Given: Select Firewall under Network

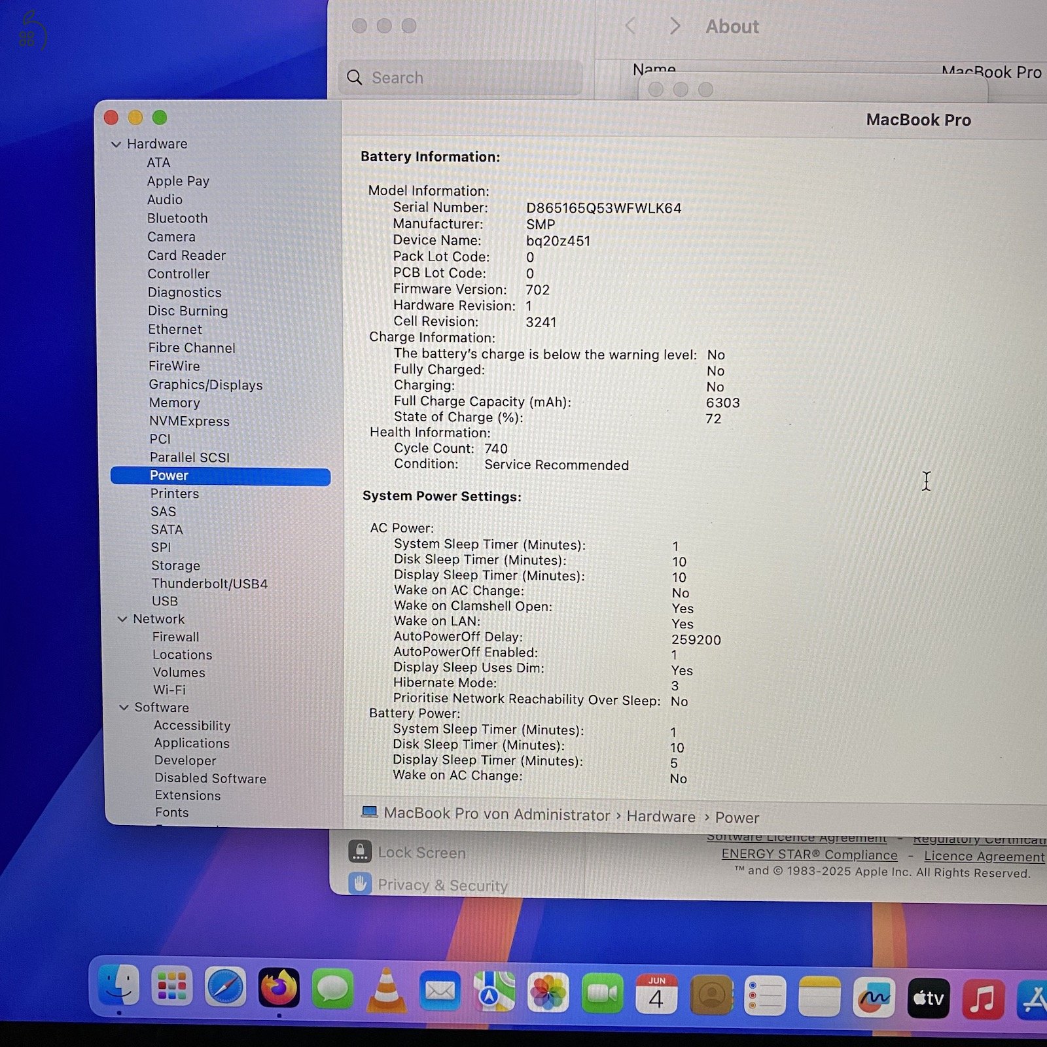Looking at the screenshot, I should (175, 637).
